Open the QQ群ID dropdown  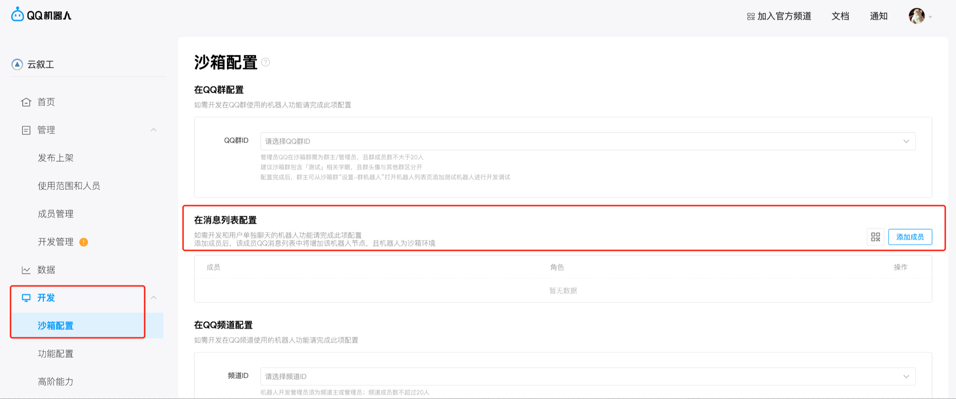588,141
